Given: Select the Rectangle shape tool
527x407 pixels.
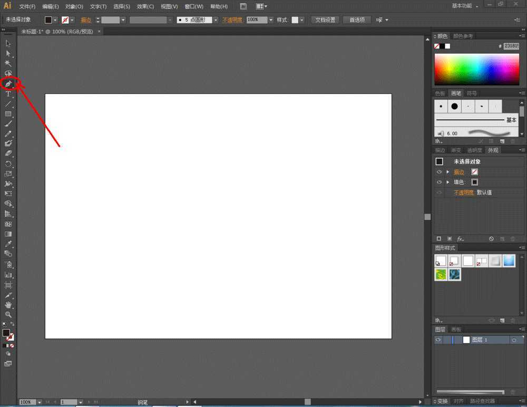Looking at the screenshot, I should (8, 114).
